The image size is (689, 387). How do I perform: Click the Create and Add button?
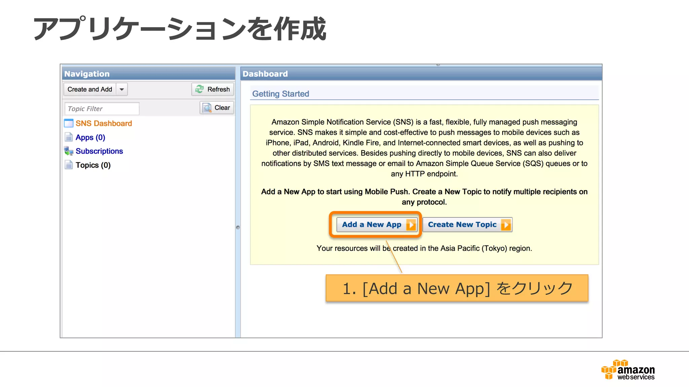point(89,89)
